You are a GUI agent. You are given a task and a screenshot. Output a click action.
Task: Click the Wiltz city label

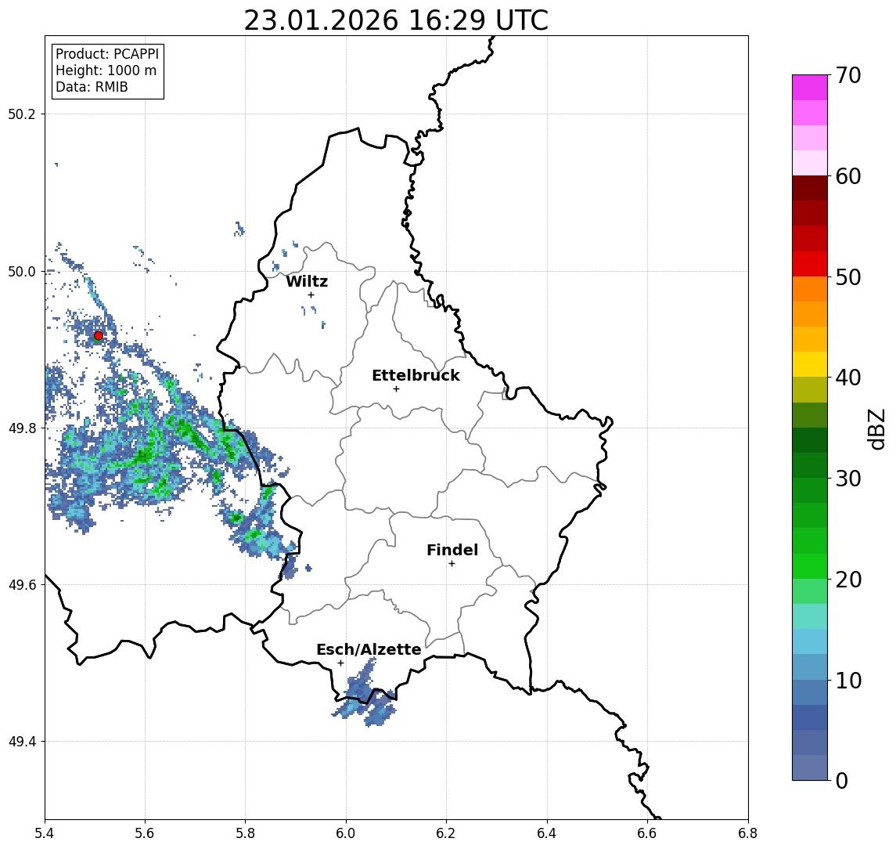tap(307, 281)
